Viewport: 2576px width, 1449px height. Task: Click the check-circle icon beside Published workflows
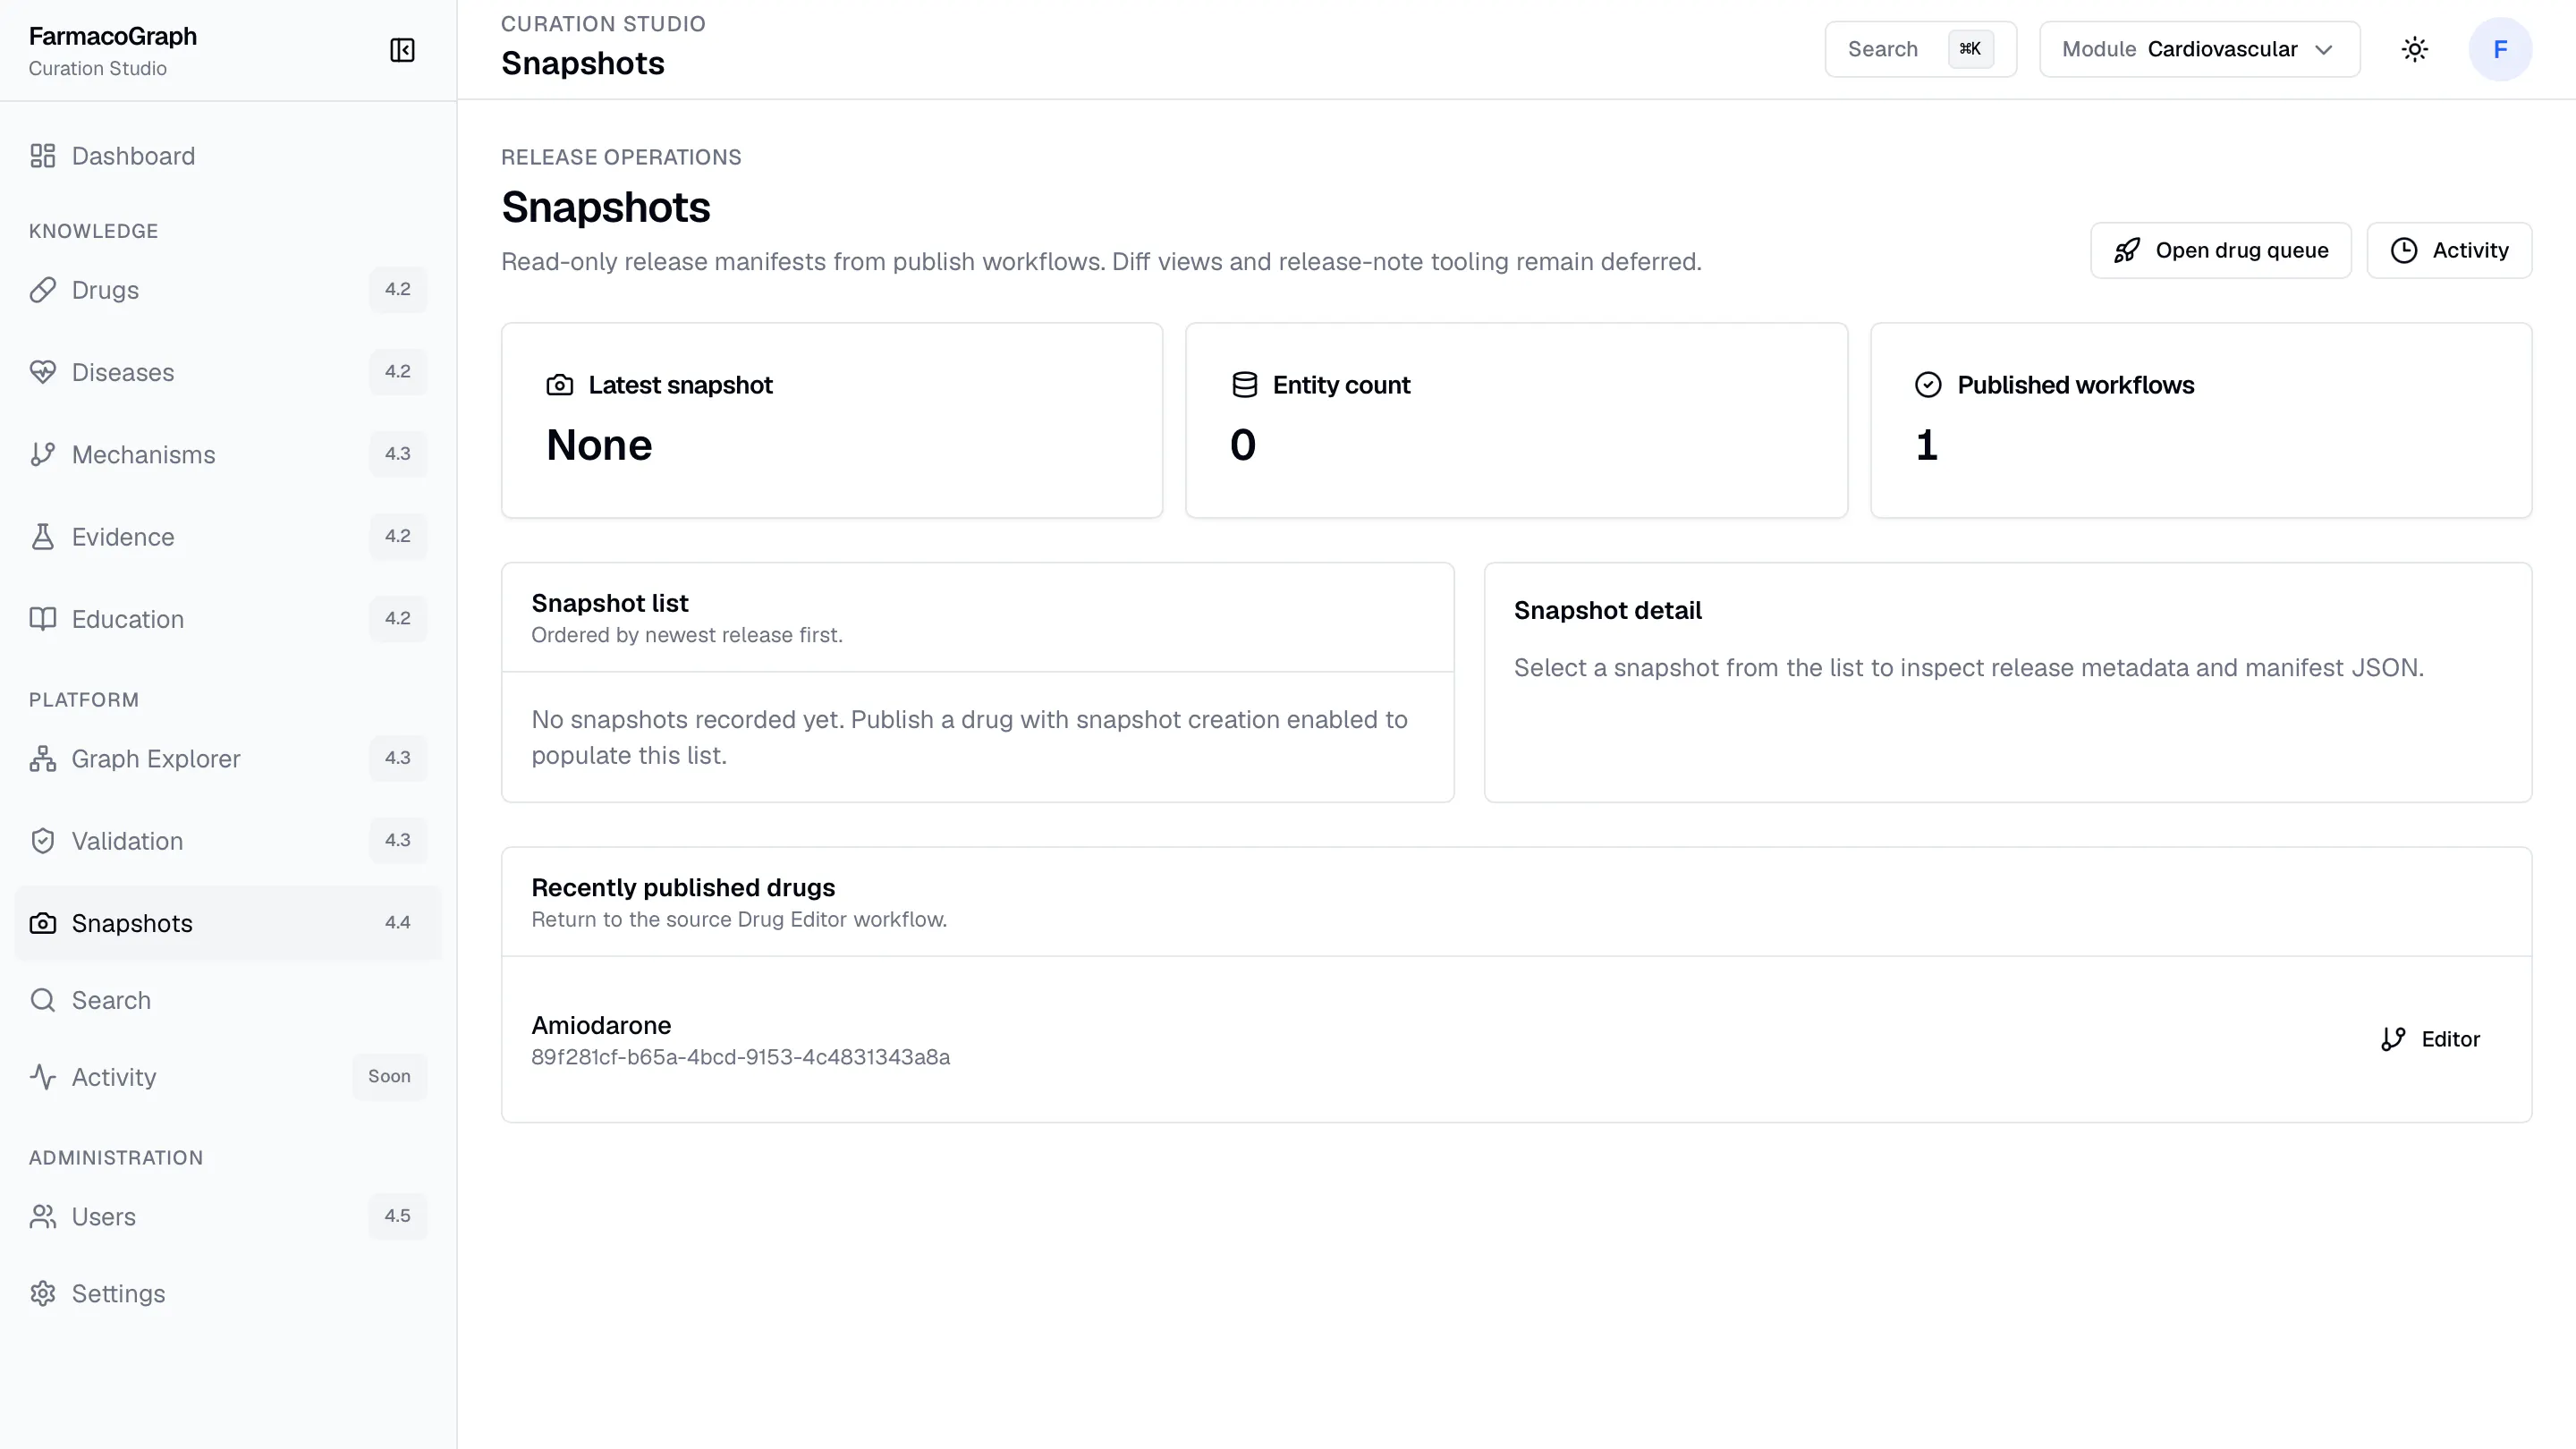coord(1928,385)
